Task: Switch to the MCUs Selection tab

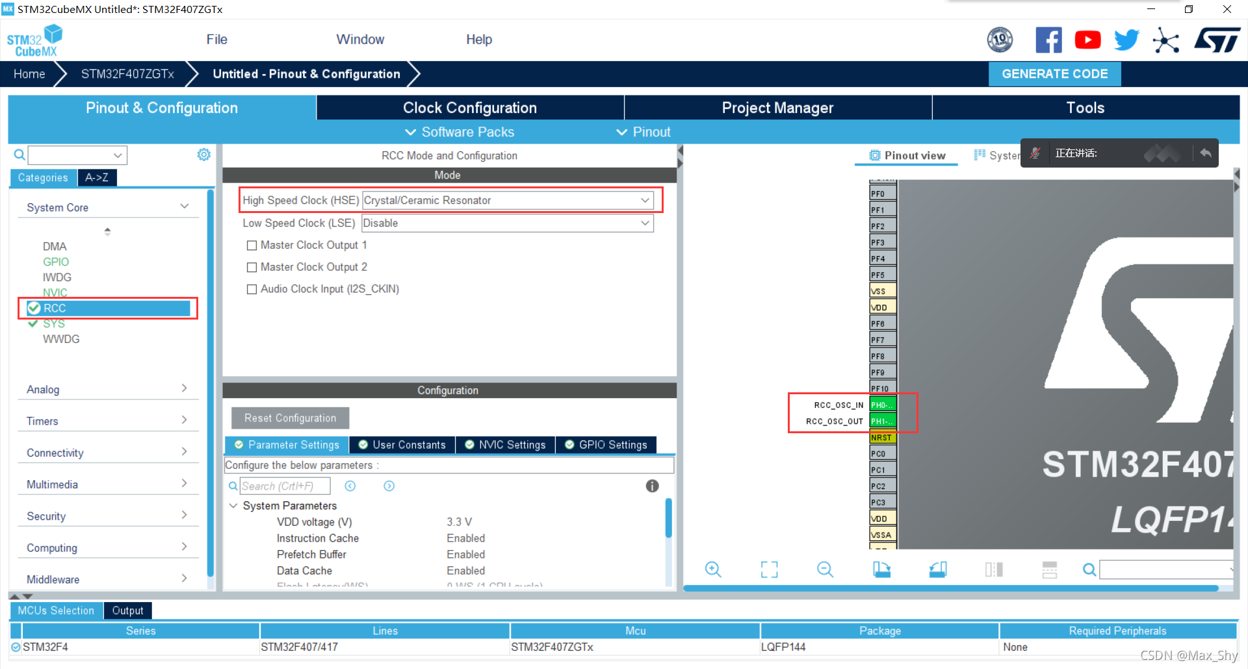Action: click(x=56, y=611)
